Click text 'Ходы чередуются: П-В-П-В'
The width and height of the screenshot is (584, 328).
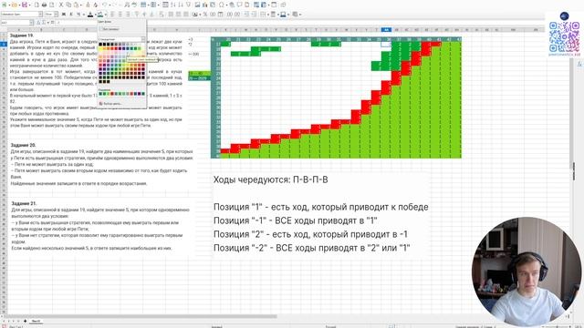[x=270, y=179]
